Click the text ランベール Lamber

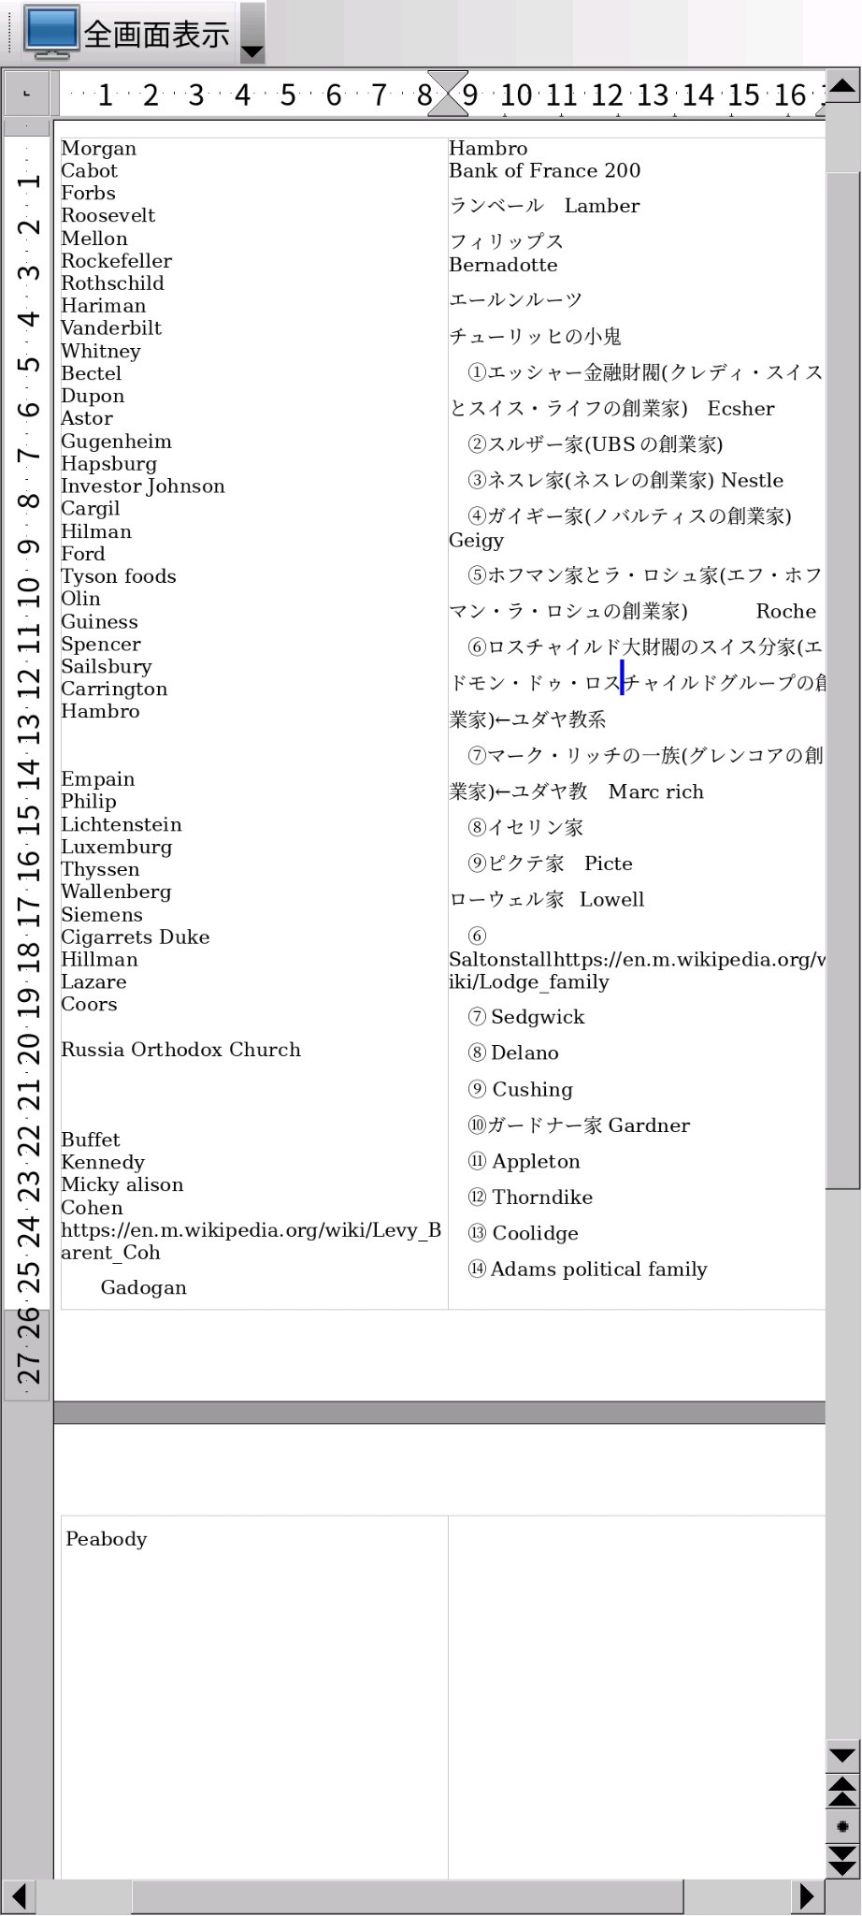(544, 206)
